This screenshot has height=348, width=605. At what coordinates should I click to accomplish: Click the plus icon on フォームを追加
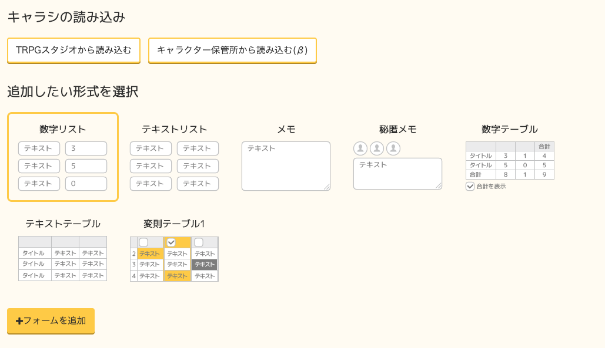pos(19,321)
